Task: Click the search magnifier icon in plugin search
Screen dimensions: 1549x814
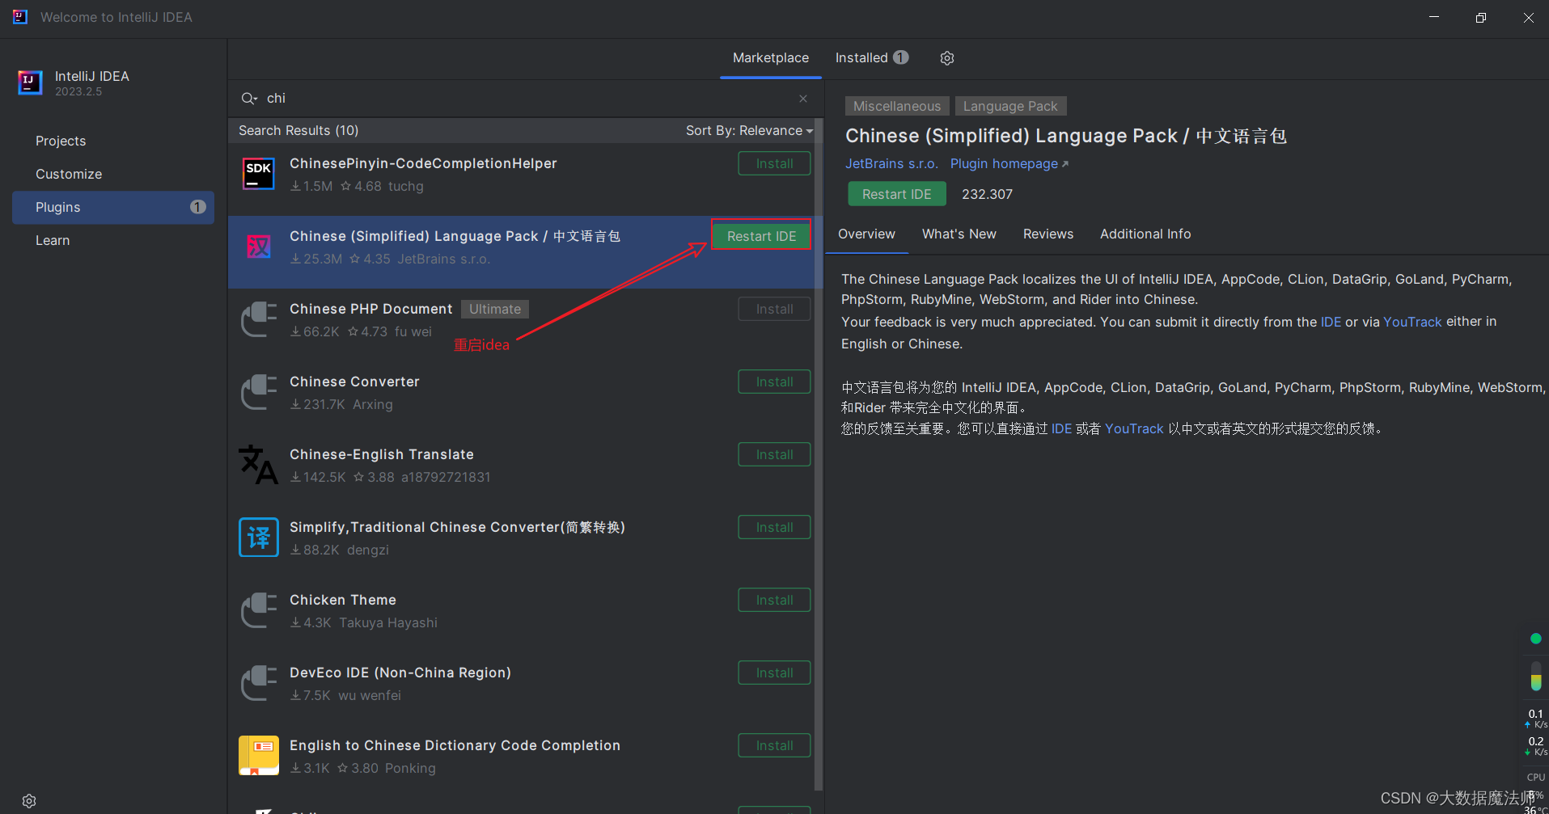Action: 248,99
